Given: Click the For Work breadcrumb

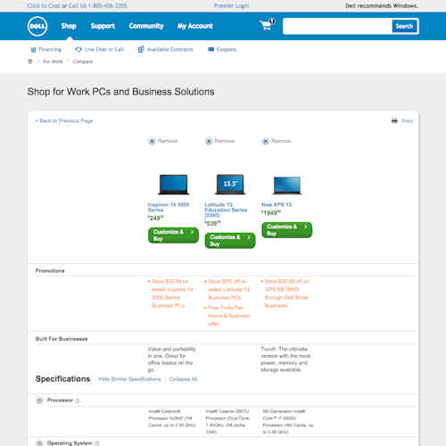Looking at the screenshot, I should [x=53, y=62].
